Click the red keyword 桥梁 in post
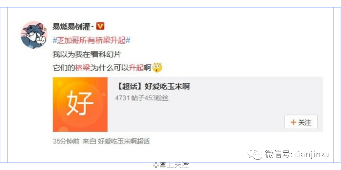The width and height of the screenshot is (341, 170). click(83, 68)
